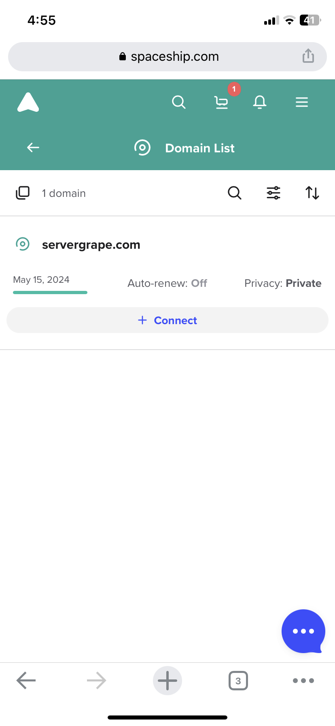
Task: Click the Connect button
Action: [167, 320]
